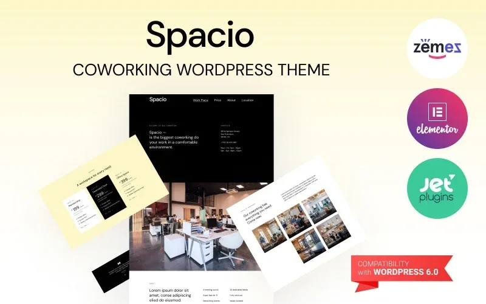The width and height of the screenshot is (486, 304).
Task: Open the Price menu item
Action: (x=217, y=100)
